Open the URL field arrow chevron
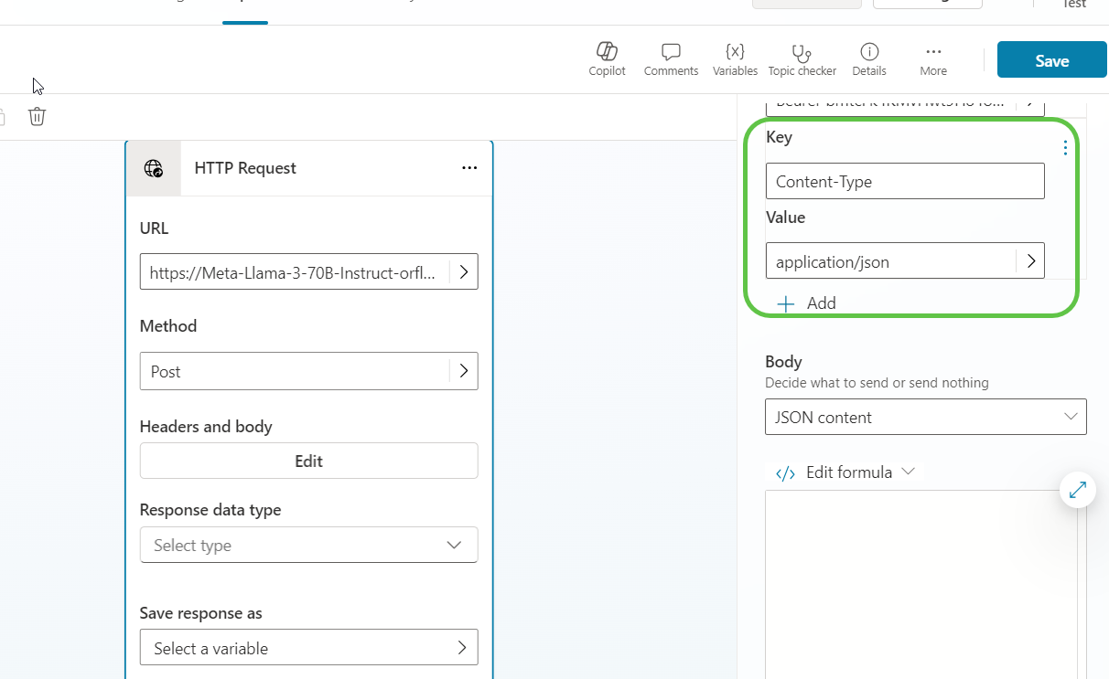Screen dimensions: 1109x679 463,272
